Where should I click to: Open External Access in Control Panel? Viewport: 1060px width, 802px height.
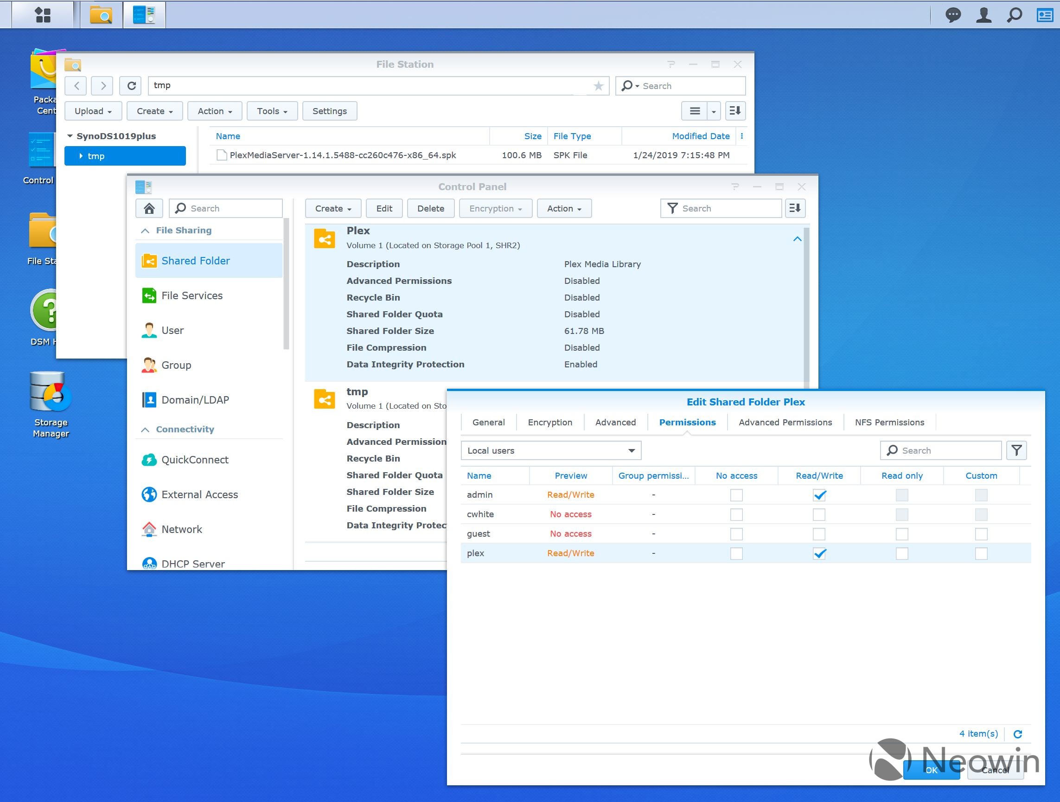click(209, 495)
